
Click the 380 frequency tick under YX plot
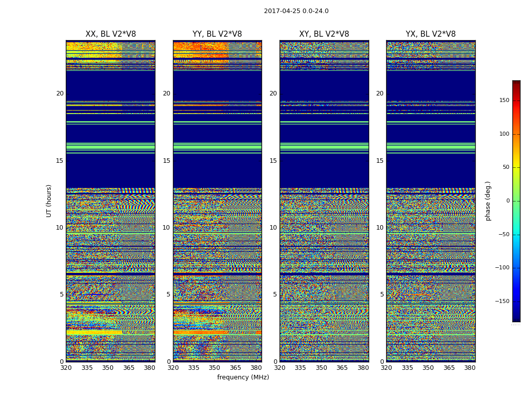coord(470,368)
